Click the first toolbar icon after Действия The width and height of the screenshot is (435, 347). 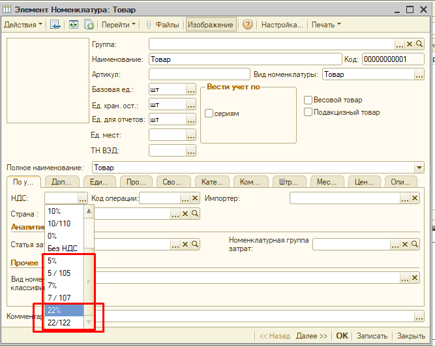56,25
